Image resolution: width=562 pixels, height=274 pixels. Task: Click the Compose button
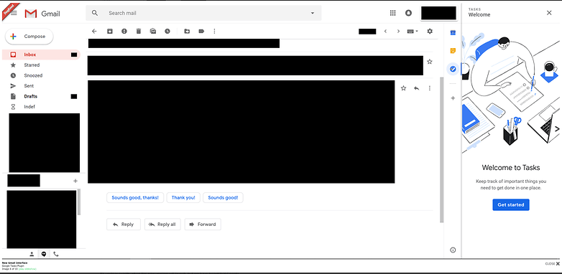[x=29, y=37]
